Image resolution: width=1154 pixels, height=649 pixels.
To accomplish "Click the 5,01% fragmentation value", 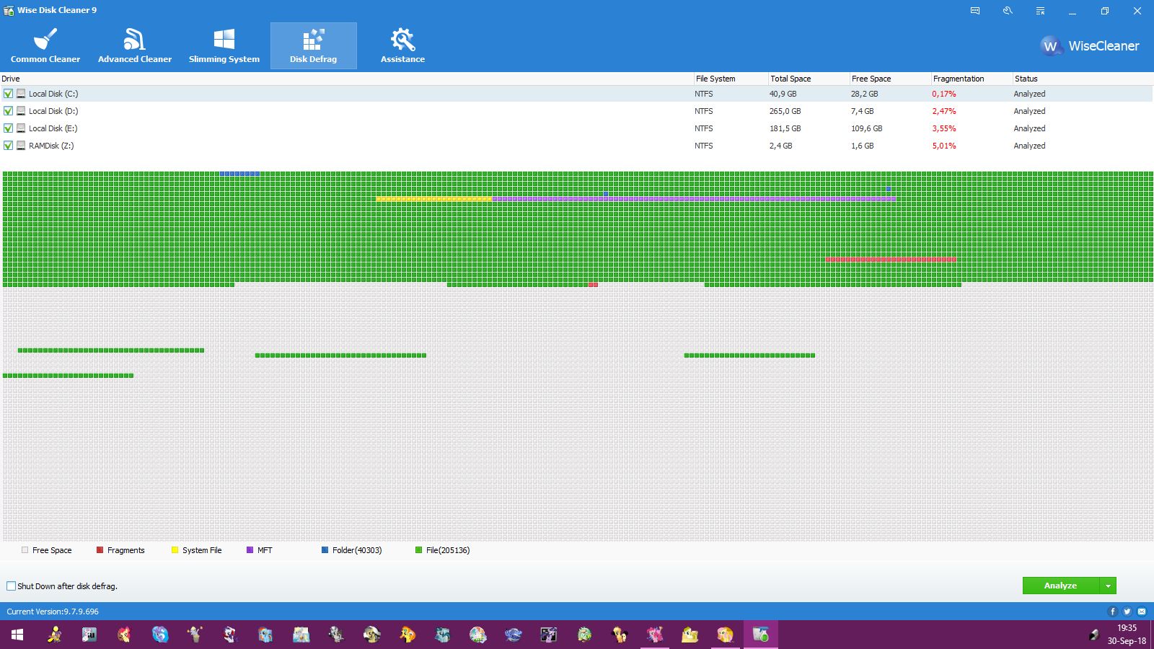I will (944, 146).
